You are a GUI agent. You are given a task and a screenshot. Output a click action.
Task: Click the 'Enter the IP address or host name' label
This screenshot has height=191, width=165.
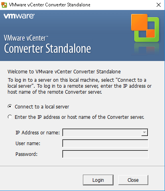[x=79, y=117]
